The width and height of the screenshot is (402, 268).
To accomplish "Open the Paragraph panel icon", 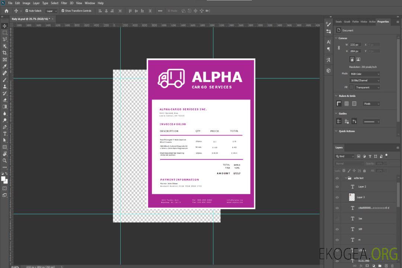I will click(328, 49).
